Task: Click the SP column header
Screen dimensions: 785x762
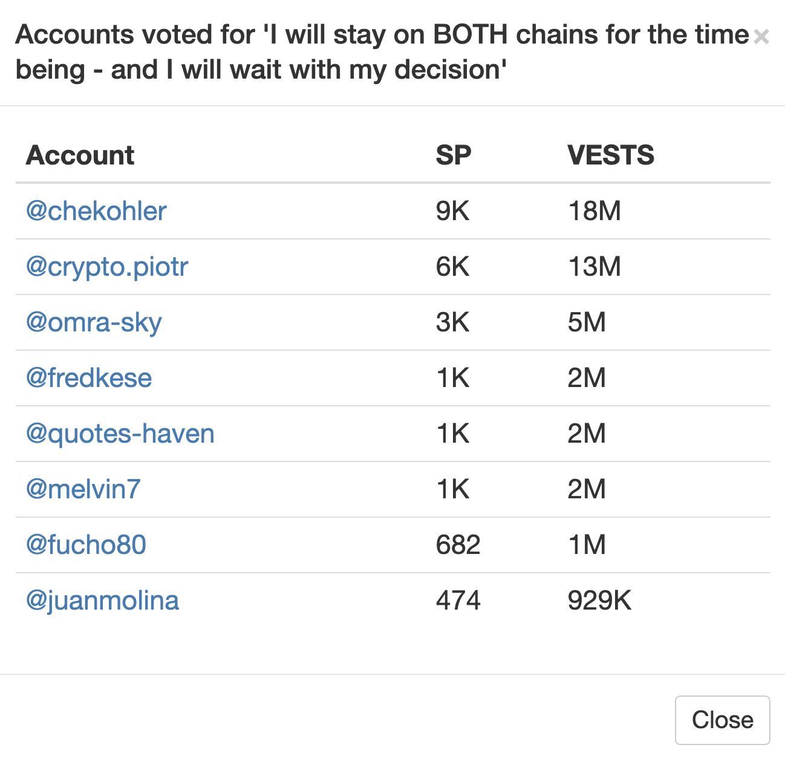Action: pyautogui.click(x=453, y=155)
